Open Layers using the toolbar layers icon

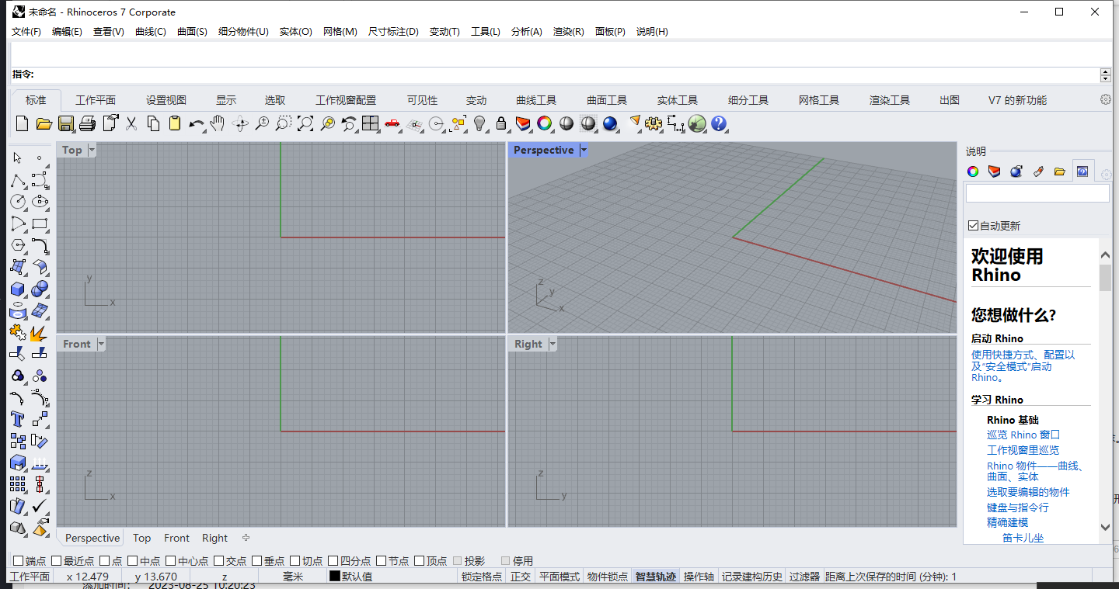click(523, 123)
